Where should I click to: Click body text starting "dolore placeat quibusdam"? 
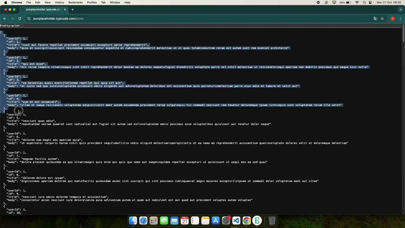(x=143, y=162)
